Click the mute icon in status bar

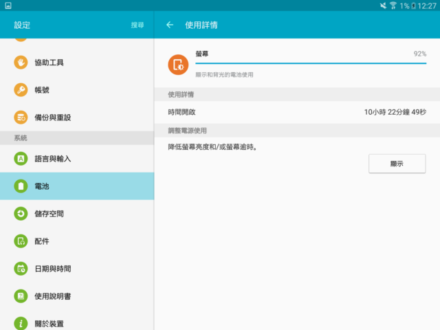383,5
